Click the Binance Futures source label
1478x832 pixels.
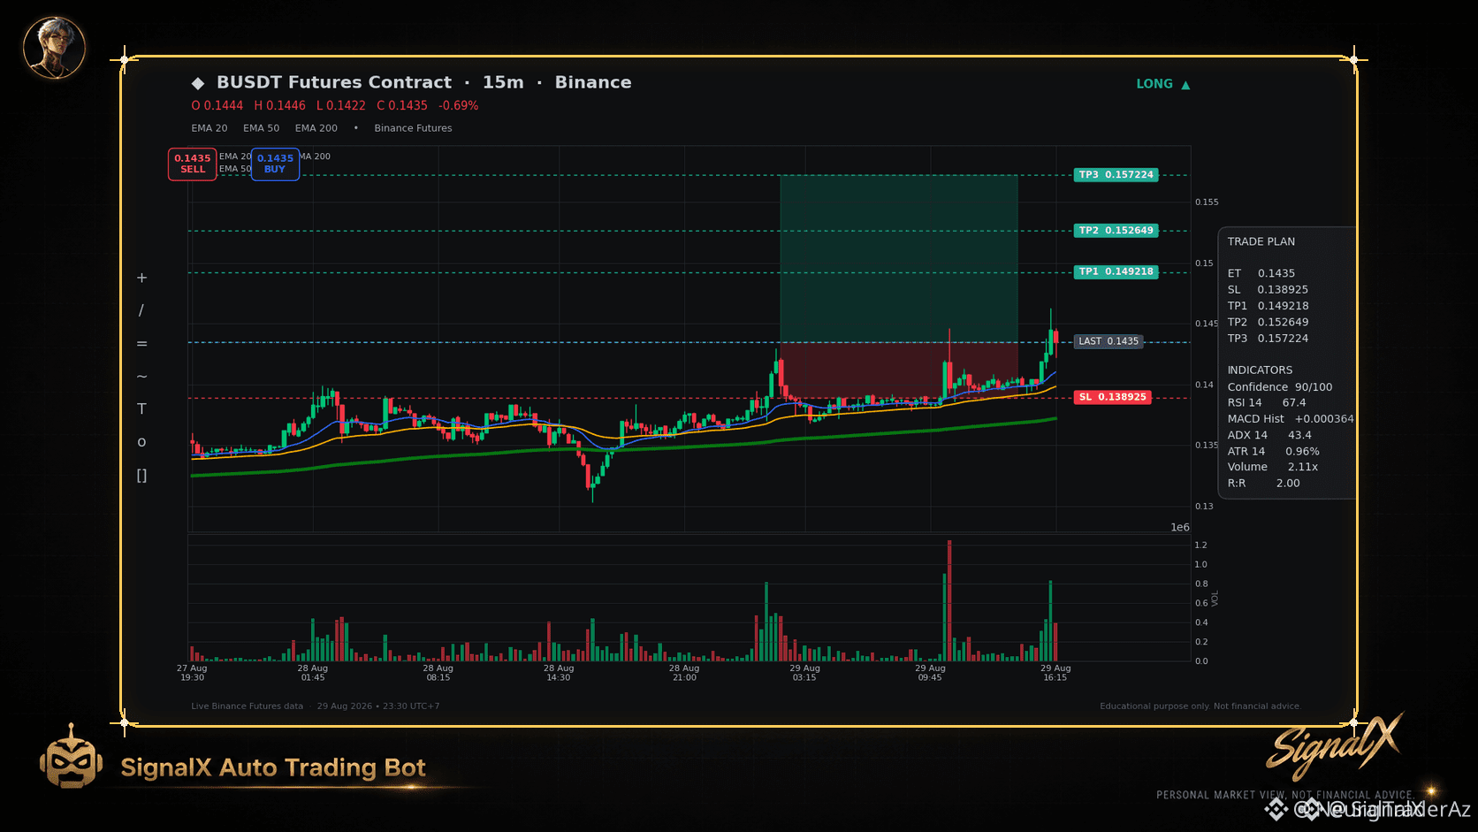click(413, 128)
